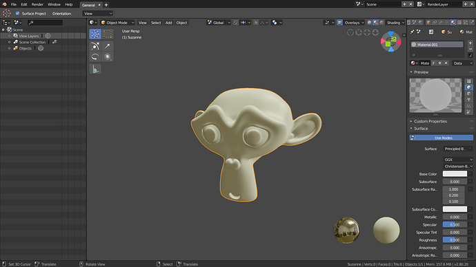The image size is (476, 267).
Task: Toggle Surface Project checkbox
Action: 17,13
